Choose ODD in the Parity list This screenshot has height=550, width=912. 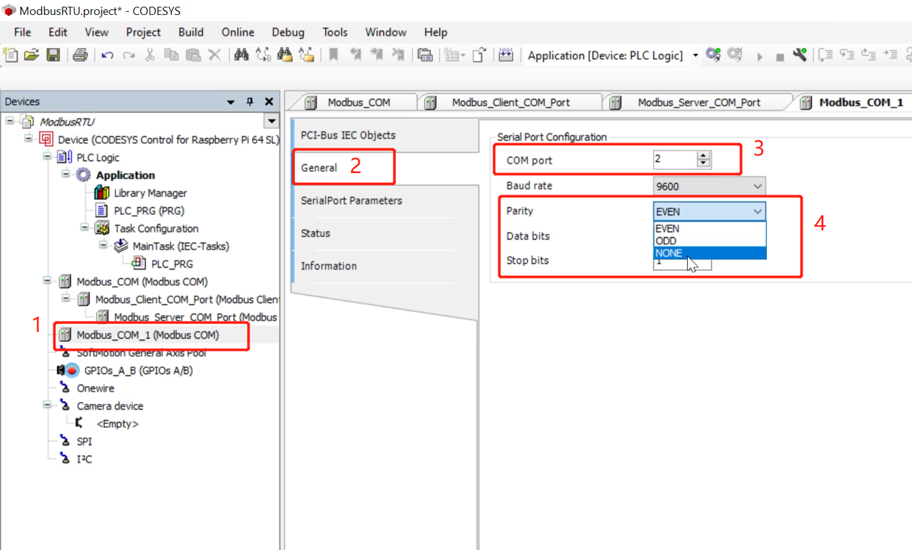tap(710, 241)
